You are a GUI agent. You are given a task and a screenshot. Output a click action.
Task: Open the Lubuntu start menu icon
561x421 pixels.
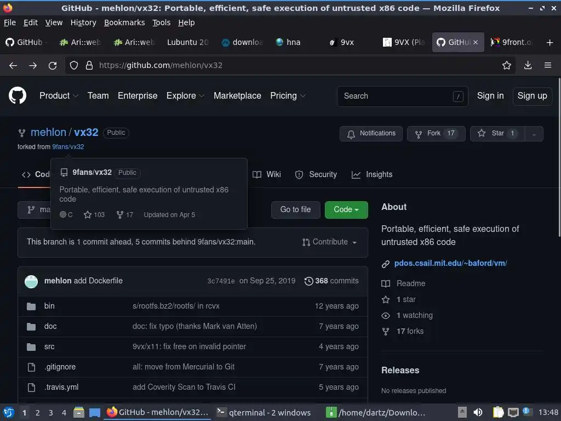[x=9, y=412]
